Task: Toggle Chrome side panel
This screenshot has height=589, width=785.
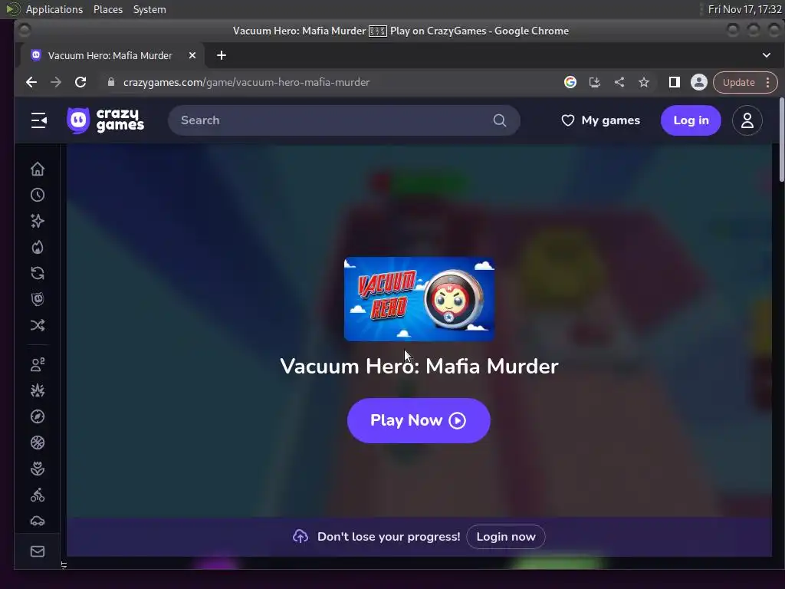Action: point(675,82)
